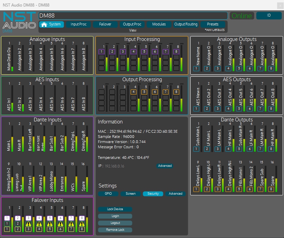Image resolution: width=284 pixels, height=238 pixels.
Task: Select yellow Failover source box 4
Action: click(x=39, y=229)
